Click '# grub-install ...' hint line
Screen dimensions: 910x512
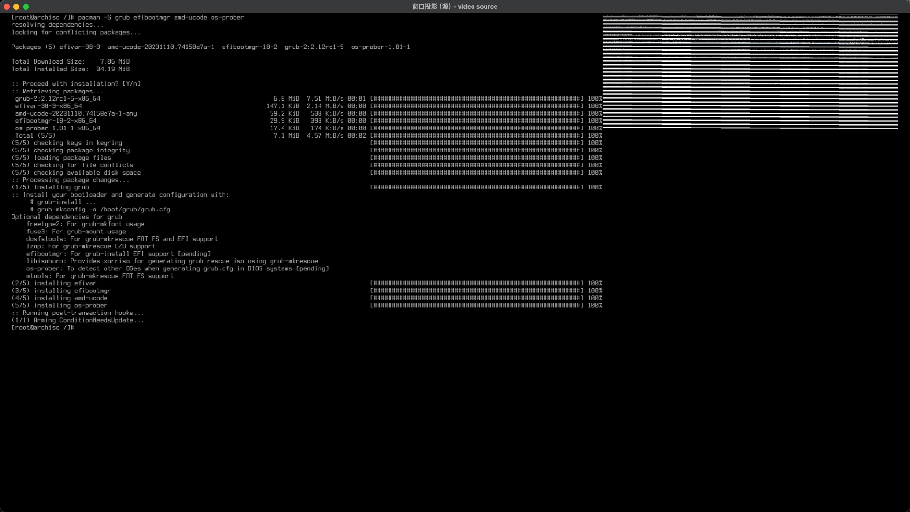63,202
